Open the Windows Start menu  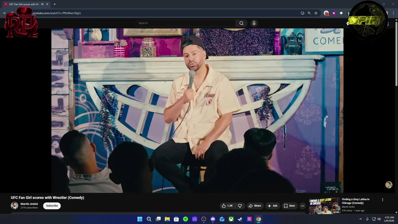pyautogui.click(x=140, y=219)
